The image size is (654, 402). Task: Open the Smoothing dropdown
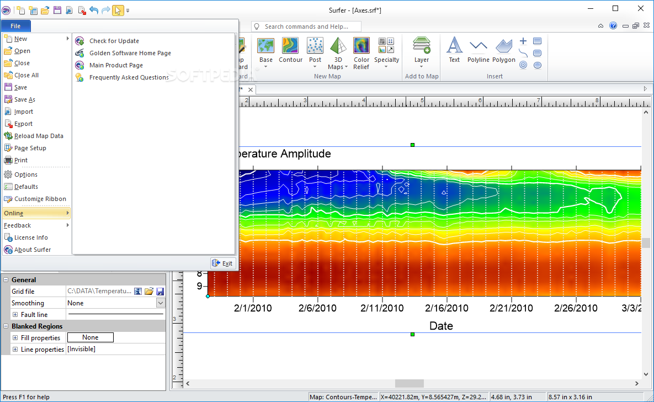[x=161, y=303]
